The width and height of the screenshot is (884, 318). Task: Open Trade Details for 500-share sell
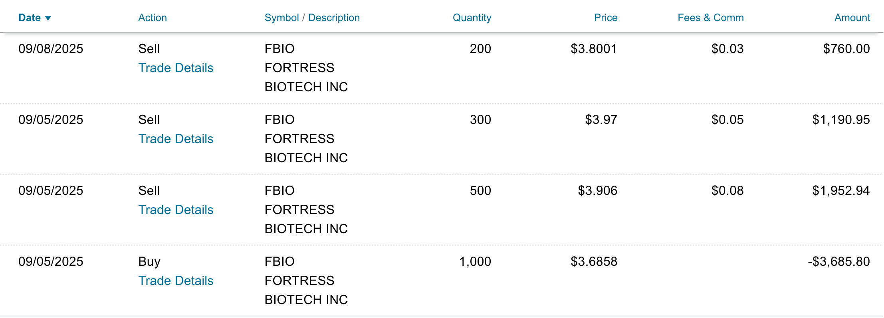click(176, 210)
